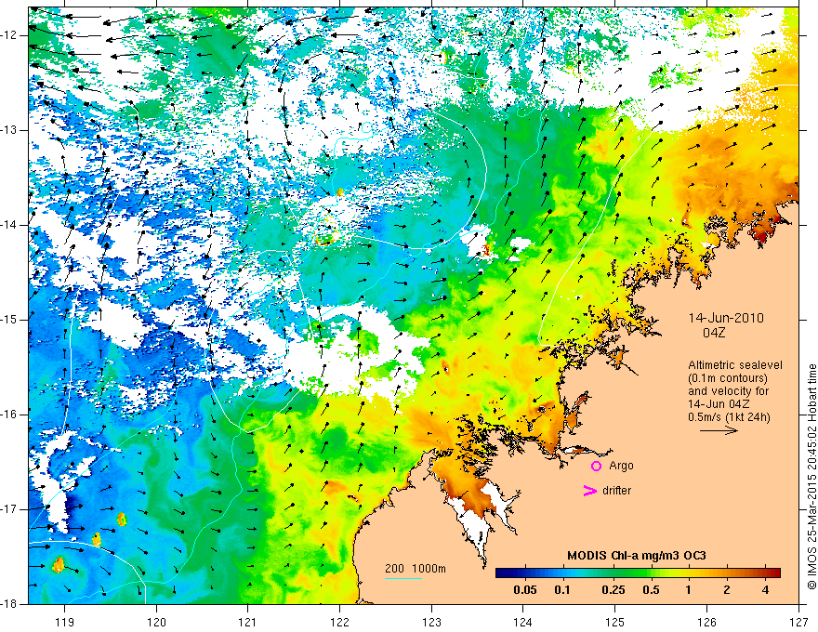Viewport: 818px width, 632px height.
Task: Click the '14-Jun 04Z' caption line
Action: (x=718, y=404)
